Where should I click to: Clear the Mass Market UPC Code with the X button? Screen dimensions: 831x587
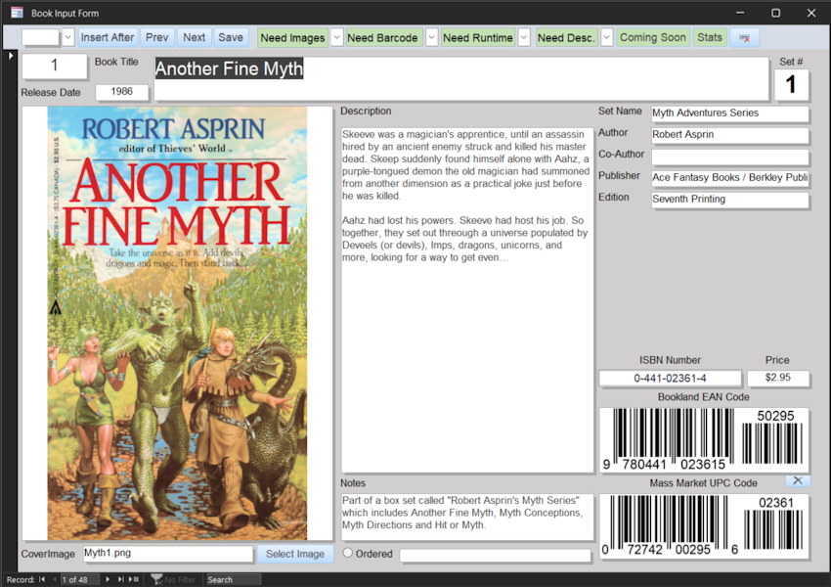[x=798, y=481]
